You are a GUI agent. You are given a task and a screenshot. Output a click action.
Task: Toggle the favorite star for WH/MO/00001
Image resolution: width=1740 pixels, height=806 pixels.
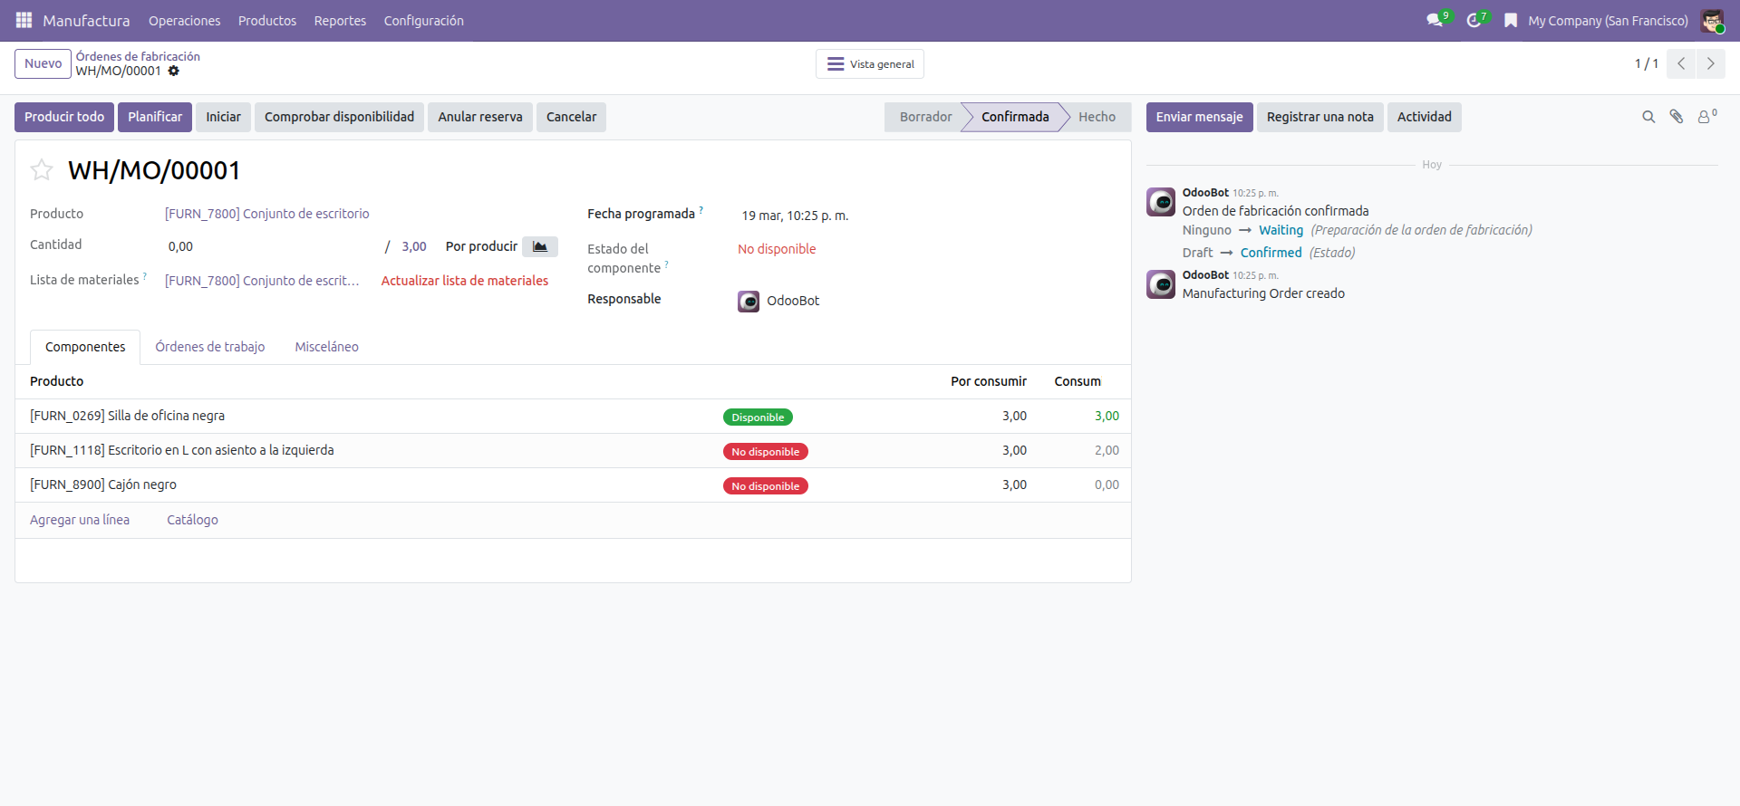(x=42, y=170)
